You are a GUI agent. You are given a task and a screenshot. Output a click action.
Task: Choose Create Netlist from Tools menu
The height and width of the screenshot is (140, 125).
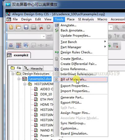pos(72,59)
